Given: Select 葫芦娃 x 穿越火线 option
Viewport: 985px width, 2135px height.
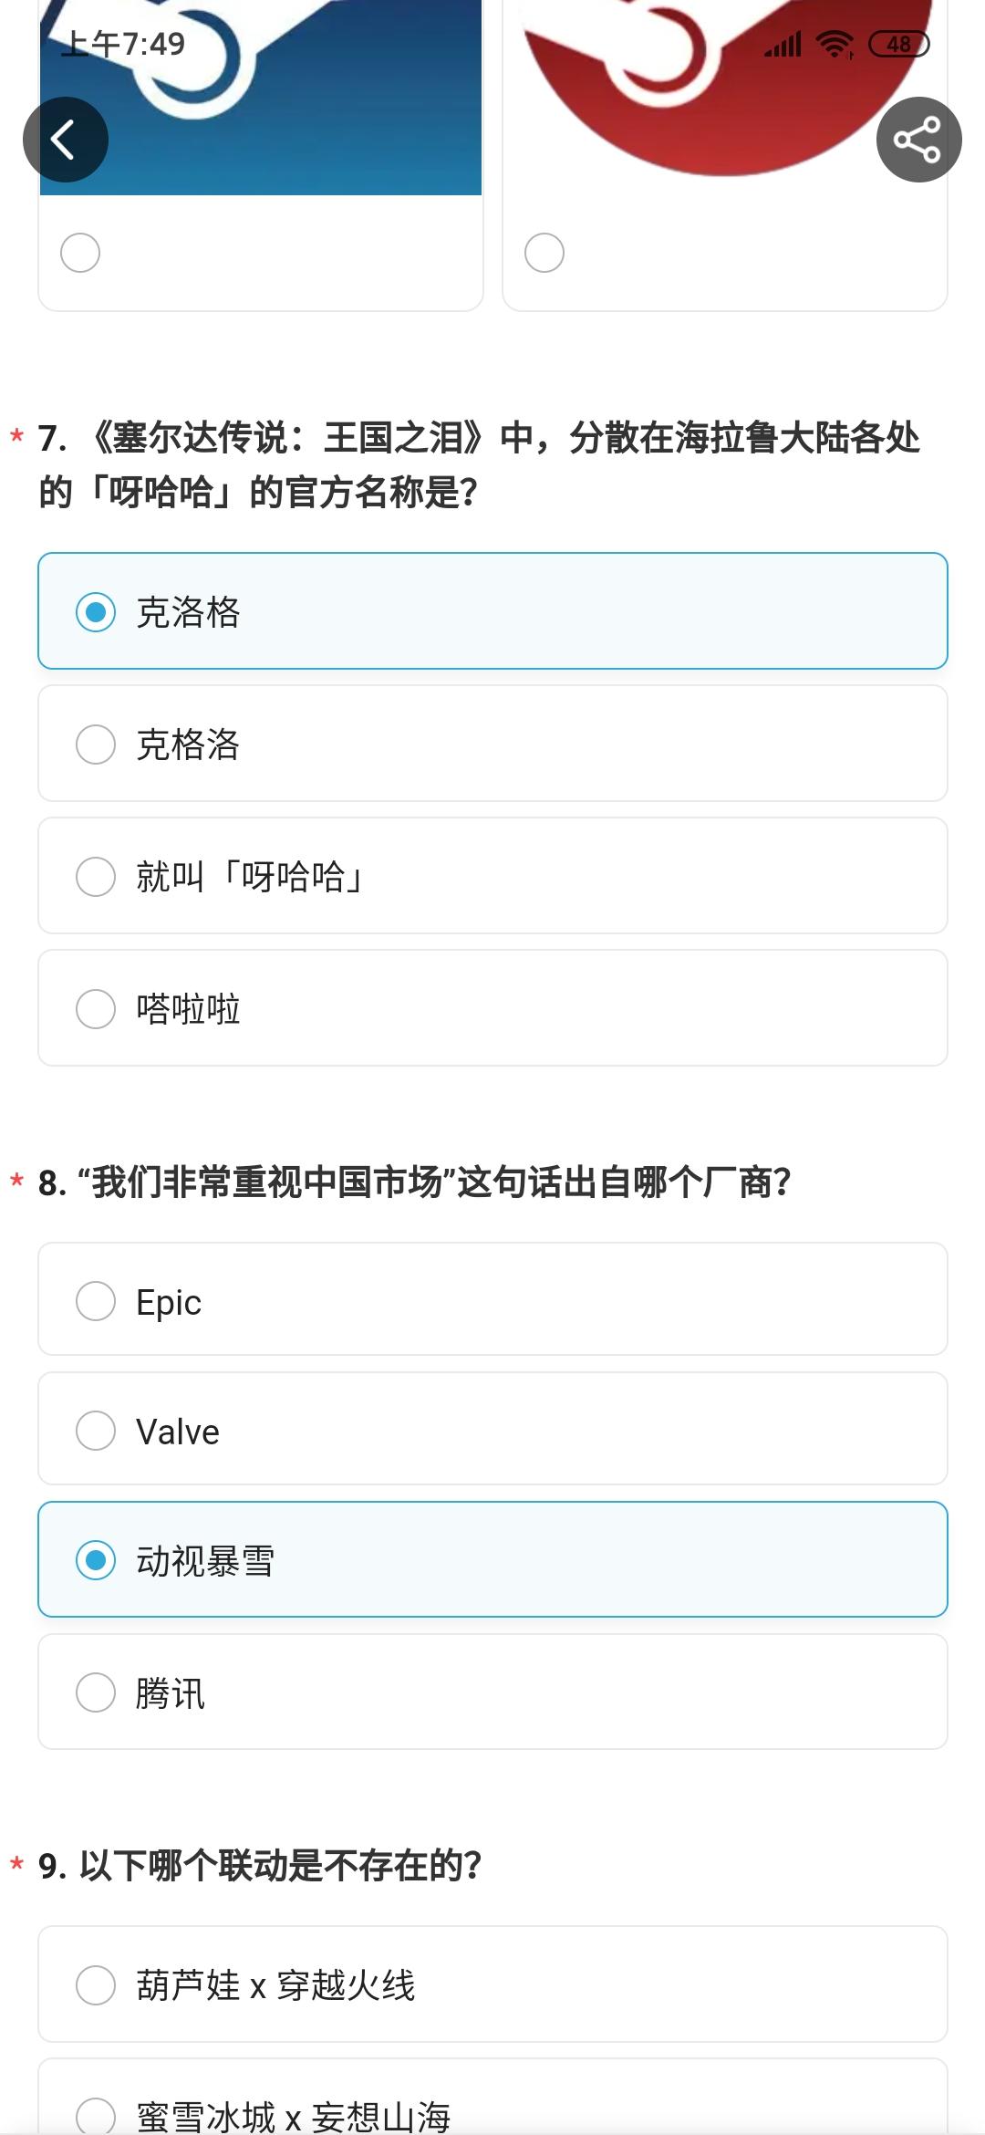Looking at the screenshot, I should point(493,1984).
